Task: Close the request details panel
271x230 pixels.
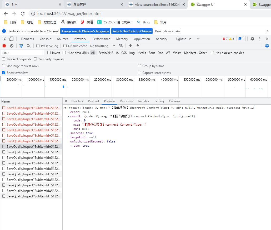Action: (x=66, y=101)
